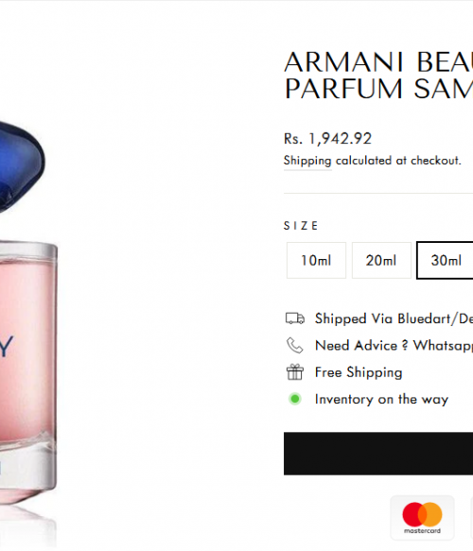Click the delivery truck icon
The image size is (473, 551).
[295, 319]
